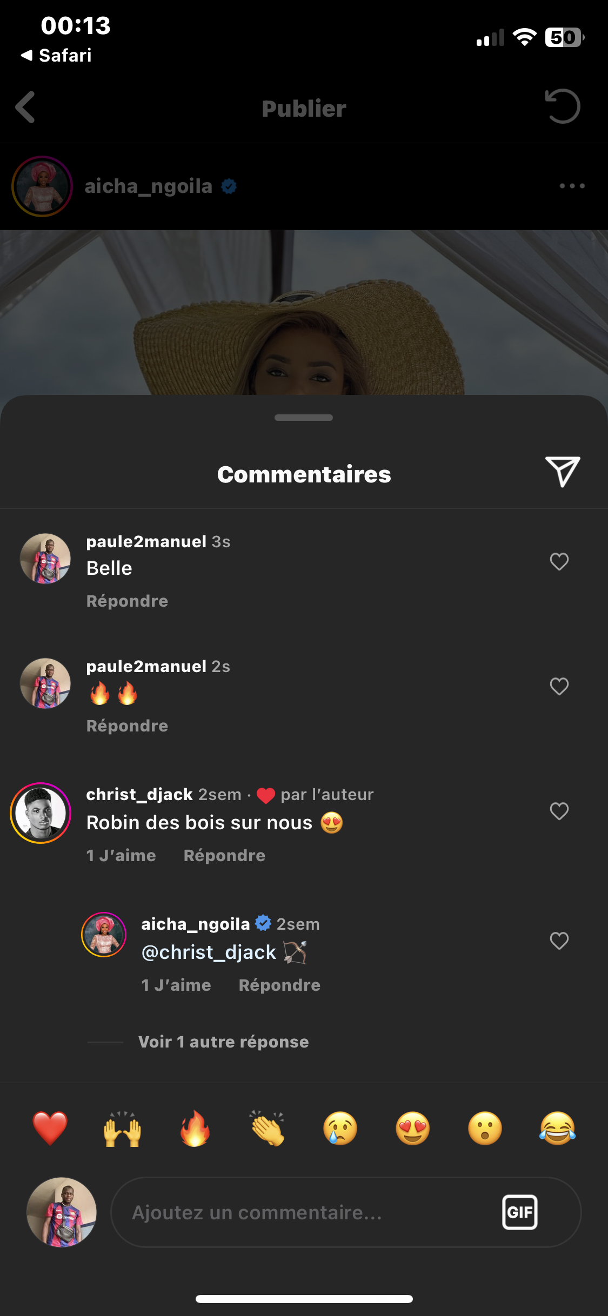
Task: Return to Safari via status bar link
Action: point(57,55)
